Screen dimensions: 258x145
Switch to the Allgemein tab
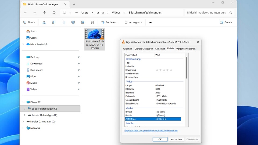(128, 49)
